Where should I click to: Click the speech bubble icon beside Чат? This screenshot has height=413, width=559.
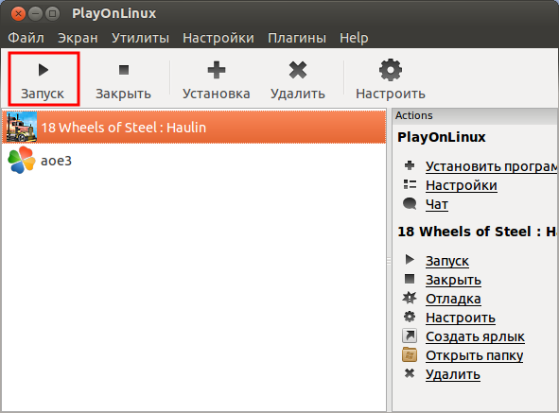click(x=410, y=204)
